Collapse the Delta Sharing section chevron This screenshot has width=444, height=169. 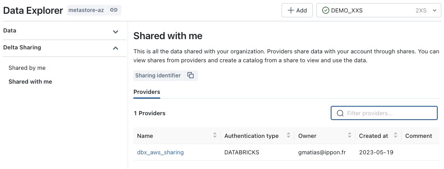click(116, 48)
